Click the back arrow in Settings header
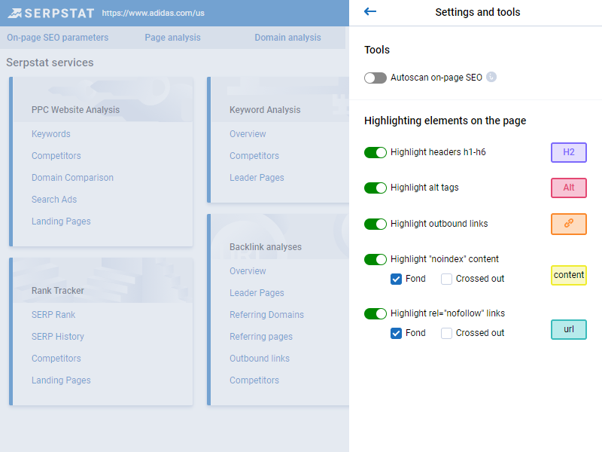 369,11
